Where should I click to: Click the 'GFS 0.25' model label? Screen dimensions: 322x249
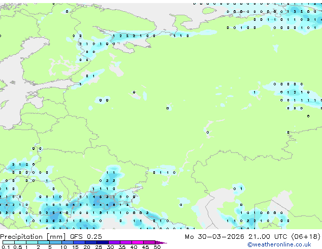click(86, 237)
